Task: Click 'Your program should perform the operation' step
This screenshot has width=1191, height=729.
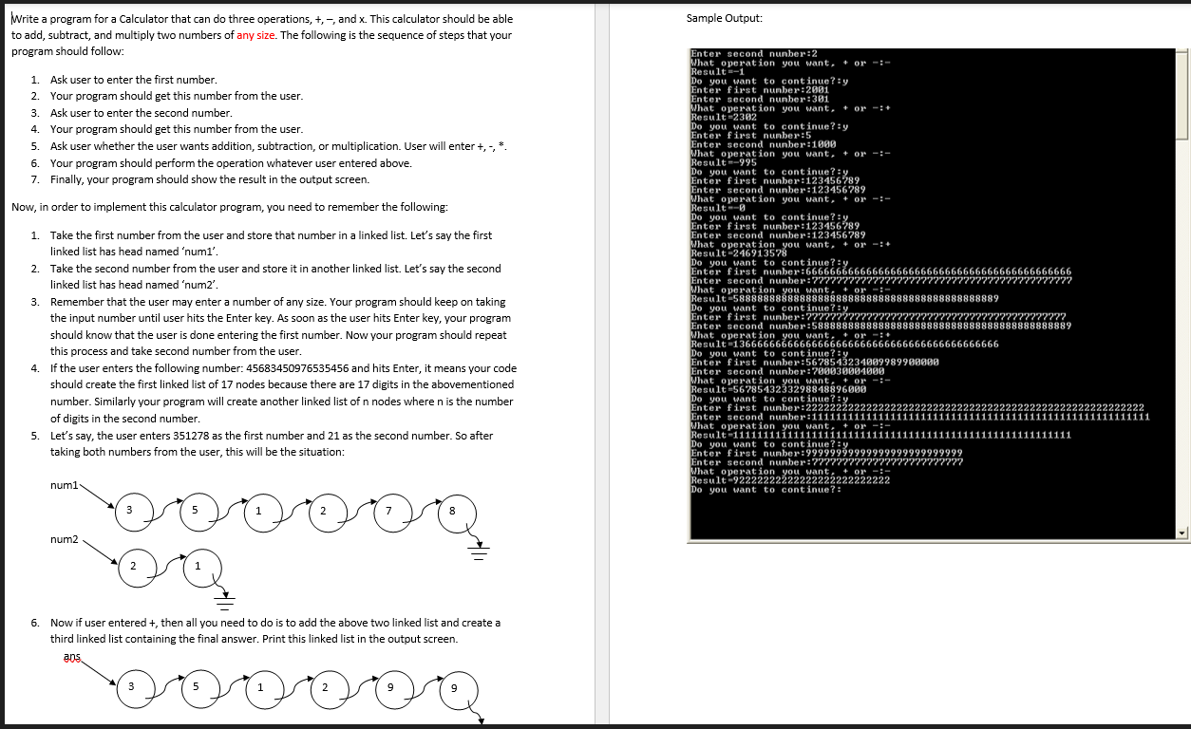Action: (231, 163)
